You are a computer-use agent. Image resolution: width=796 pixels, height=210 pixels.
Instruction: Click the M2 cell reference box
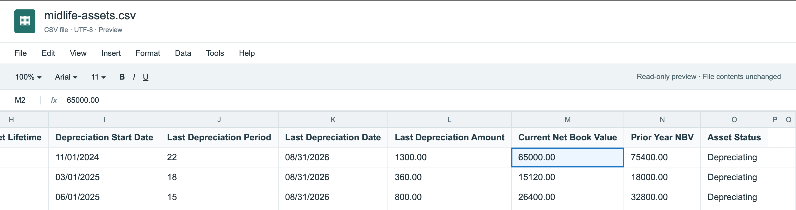20,100
